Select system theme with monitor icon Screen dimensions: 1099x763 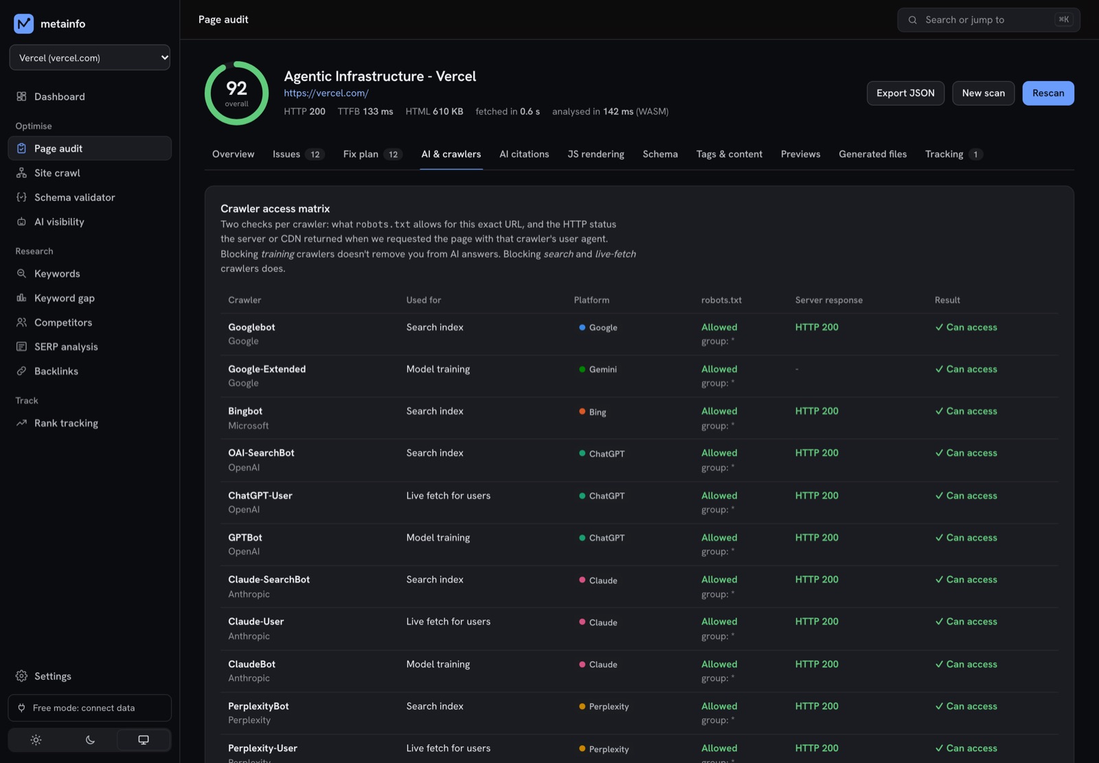tap(144, 740)
